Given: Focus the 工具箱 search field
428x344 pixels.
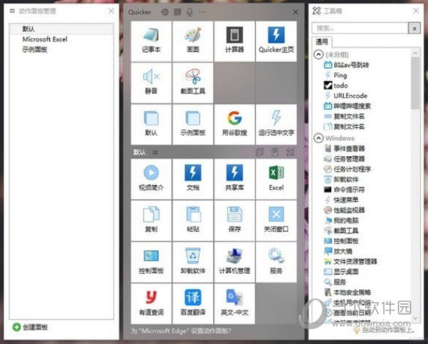Looking at the screenshot, I should pyautogui.click(x=360, y=28).
